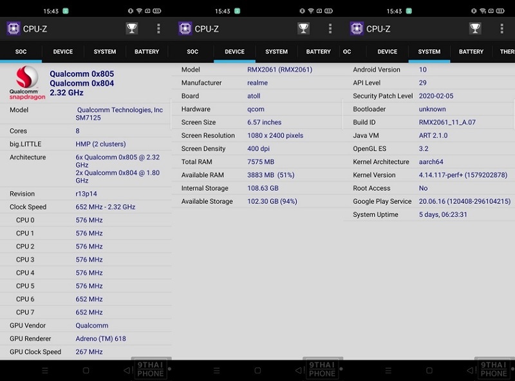This screenshot has height=381, width=515.
Task: Select the CPU 3 row
Action: click(x=86, y=259)
